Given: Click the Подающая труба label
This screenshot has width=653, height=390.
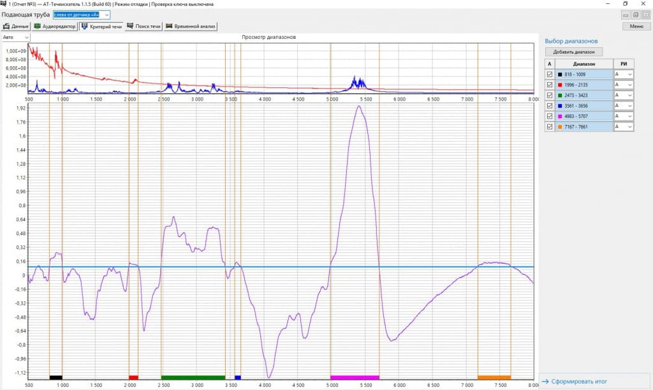Looking at the screenshot, I should pos(26,15).
